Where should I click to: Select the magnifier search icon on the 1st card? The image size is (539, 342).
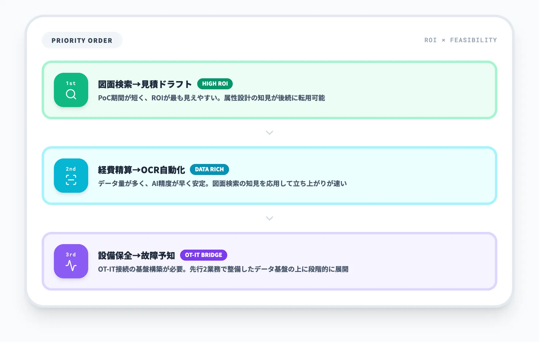pos(71,95)
